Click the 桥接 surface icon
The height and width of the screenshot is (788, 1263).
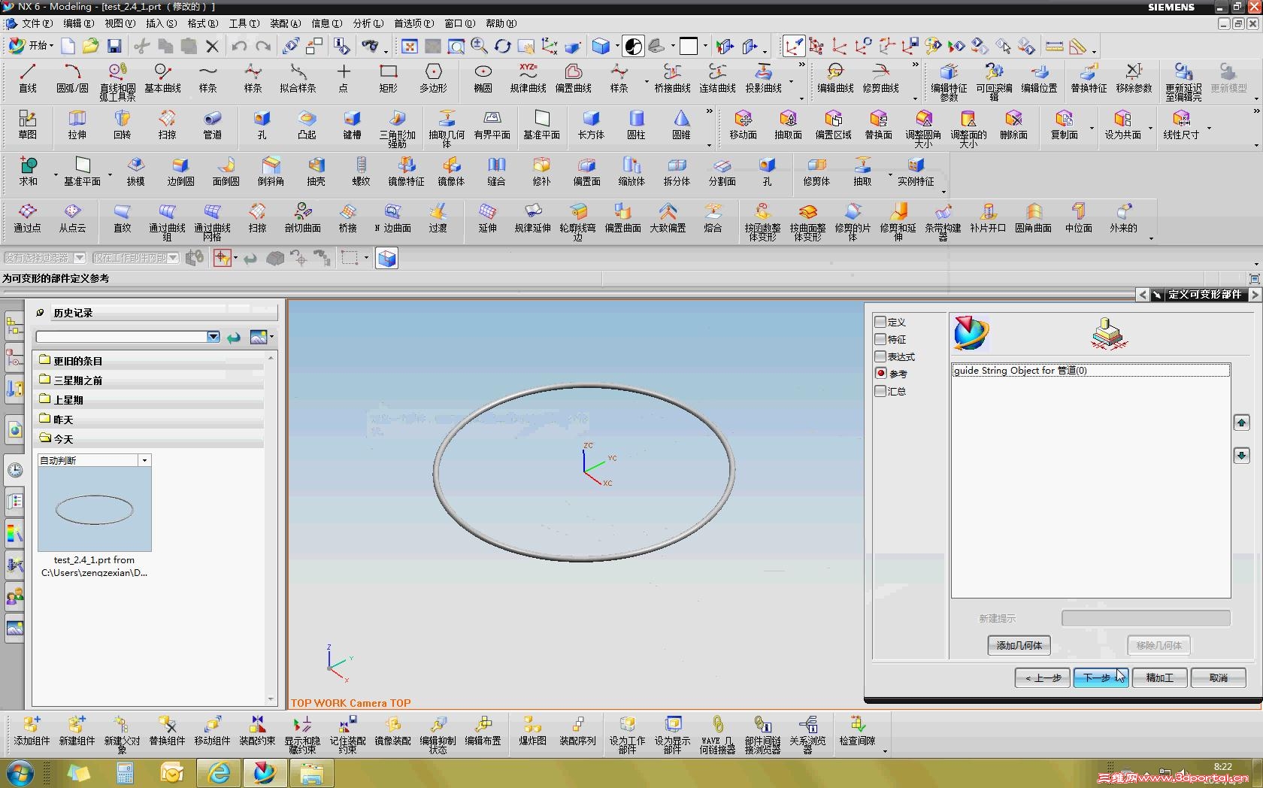[348, 218]
